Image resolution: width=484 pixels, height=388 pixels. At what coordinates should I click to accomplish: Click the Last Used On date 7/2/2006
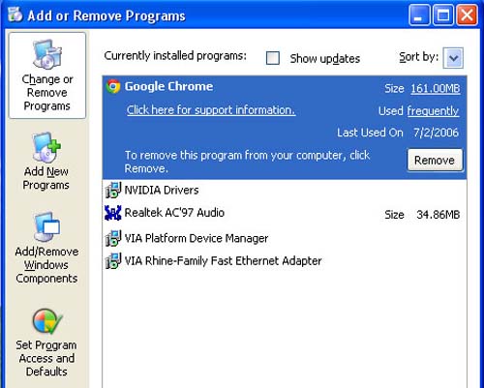point(436,133)
